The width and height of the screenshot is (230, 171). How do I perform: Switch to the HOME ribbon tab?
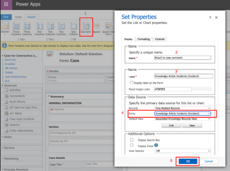(x=18, y=17)
